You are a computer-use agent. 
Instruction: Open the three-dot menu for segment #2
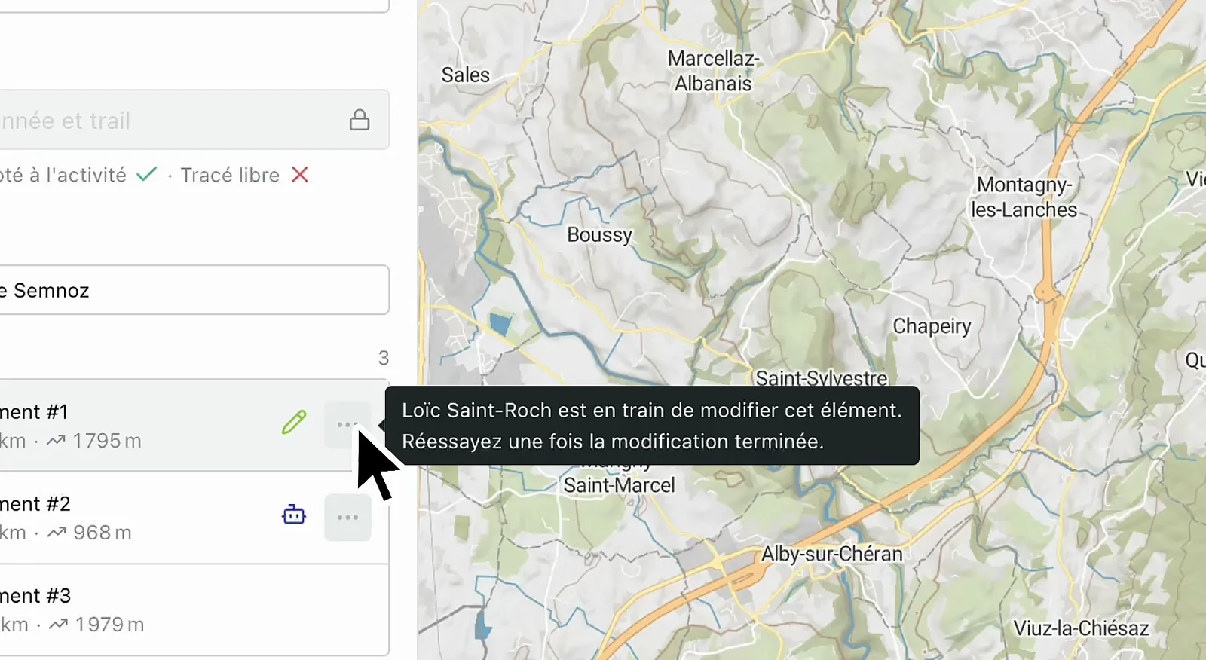pyautogui.click(x=347, y=518)
